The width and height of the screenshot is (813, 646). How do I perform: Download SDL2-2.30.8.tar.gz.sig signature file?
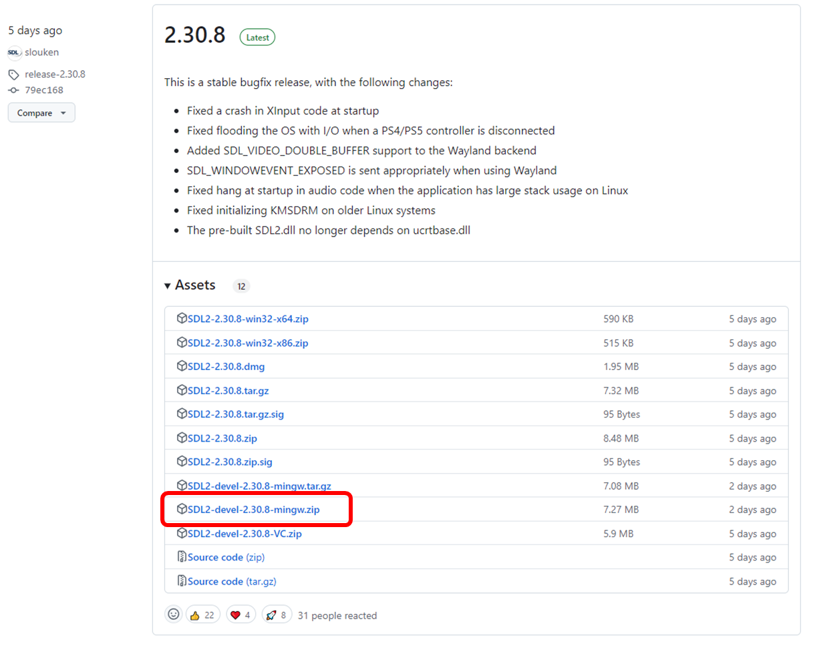pyautogui.click(x=236, y=415)
